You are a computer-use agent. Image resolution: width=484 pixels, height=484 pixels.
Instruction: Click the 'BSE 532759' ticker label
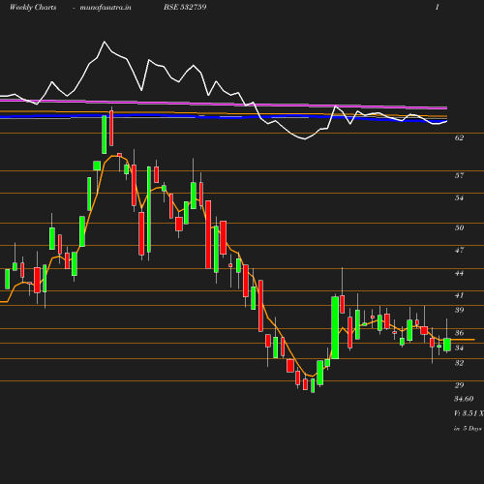tap(185, 7)
